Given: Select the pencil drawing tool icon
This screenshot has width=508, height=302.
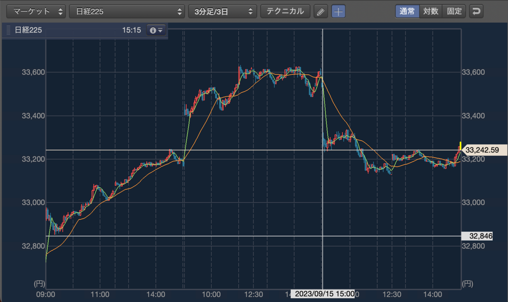Looking at the screenshot, I should (x=321, y=11).
